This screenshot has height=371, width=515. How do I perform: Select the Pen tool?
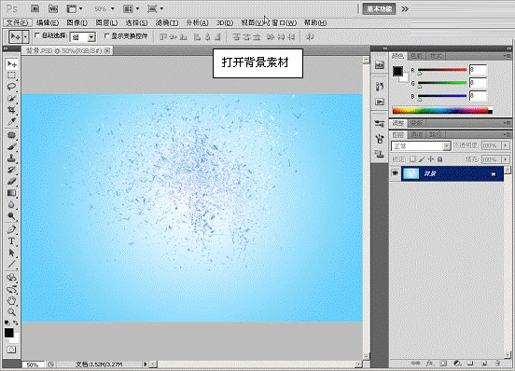[11, 229]
